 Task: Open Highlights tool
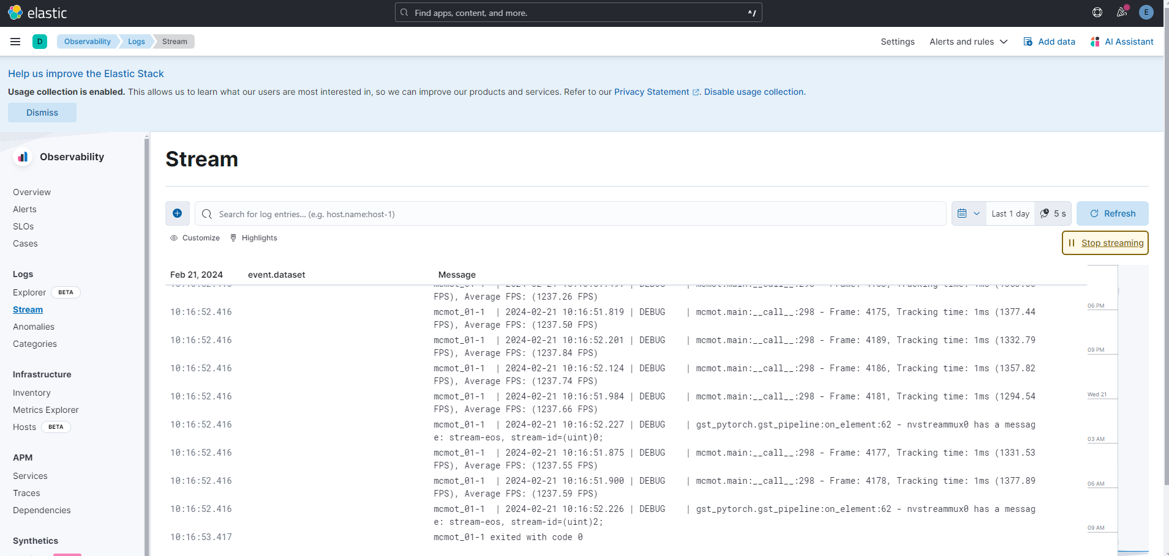pyautogui.click(x=254, y=238)
